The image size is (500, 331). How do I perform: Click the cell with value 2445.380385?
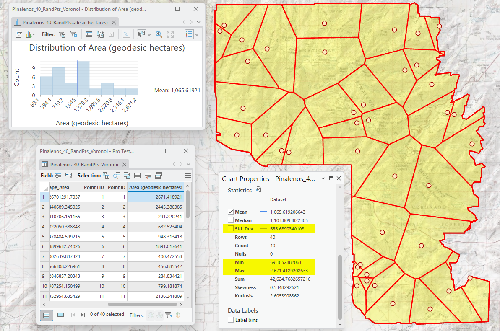[156, 207]
